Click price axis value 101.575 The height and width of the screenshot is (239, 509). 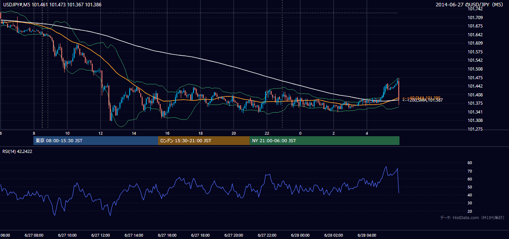pos(475,52)
